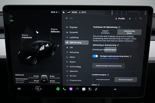Open the camera app icon in the dock
The image size is (155, 103).
point(77,89)
